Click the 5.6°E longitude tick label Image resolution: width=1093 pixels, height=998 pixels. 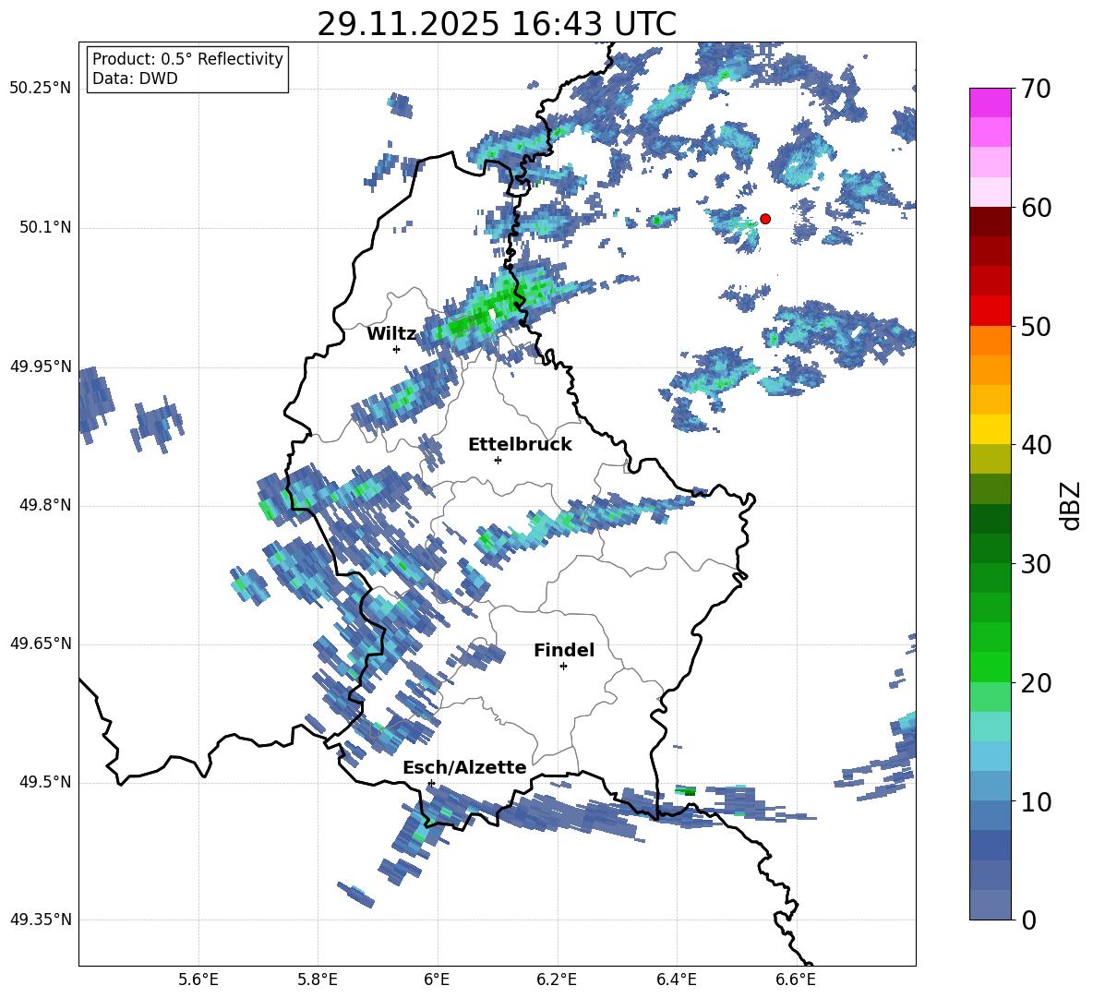(x=198, y=980)
